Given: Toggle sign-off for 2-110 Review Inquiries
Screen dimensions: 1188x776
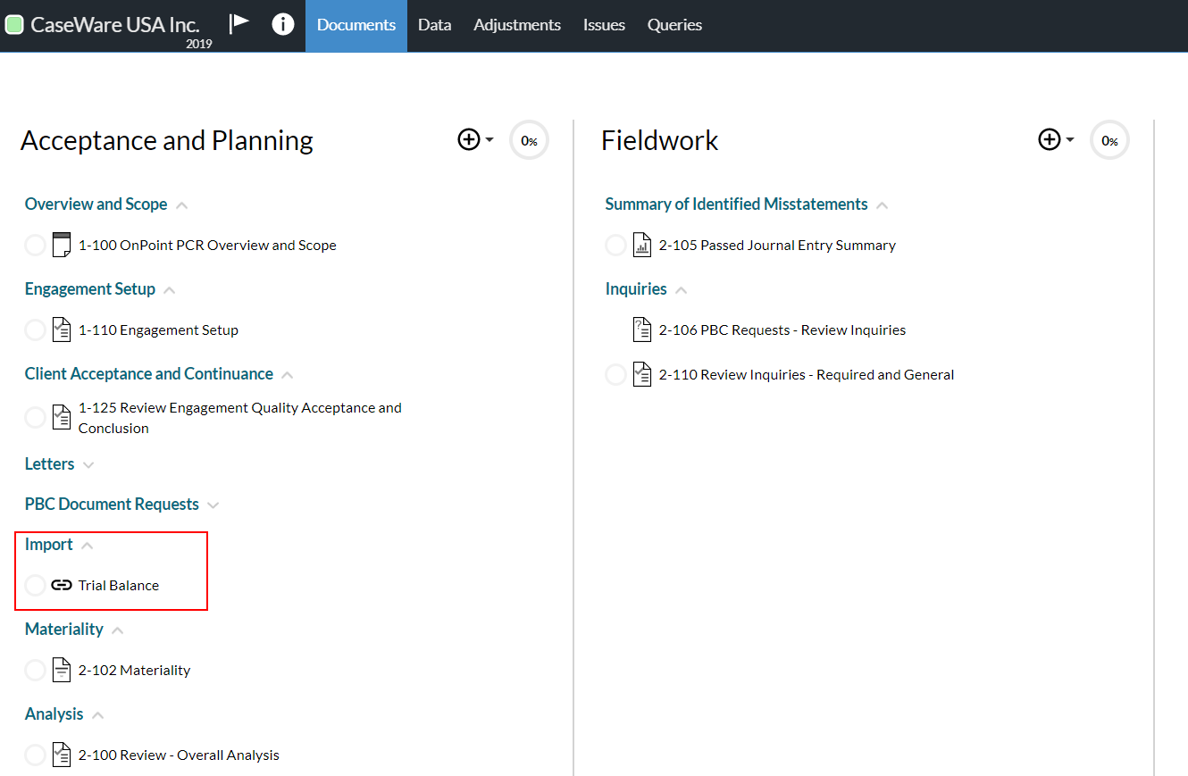Looking at the screenshot, I should pos(615,373).
